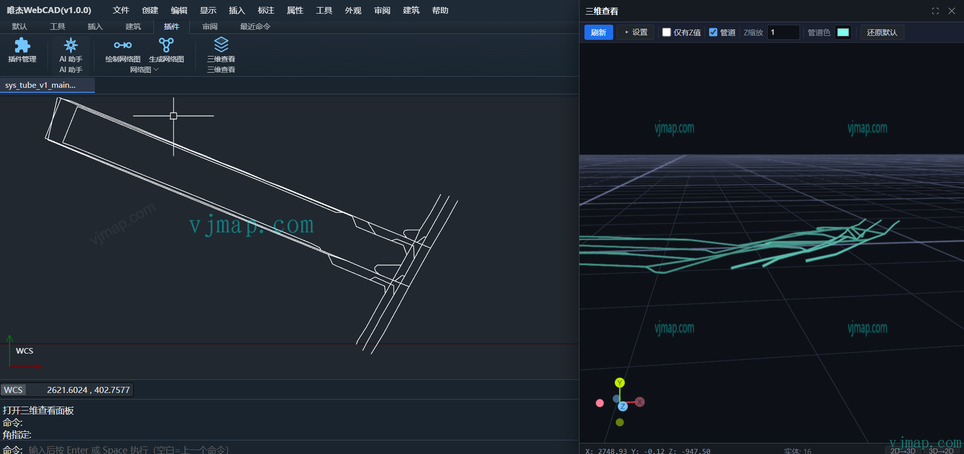Click the 还原默认 restore defaults button
The width and height of the screenshot is (964, 454).
pos(882,32)
